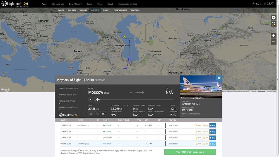Toggle the center-on-aircraft icon in playback panel
Image resolution: width=279 pixels, height=157 pixels.
pos(91,114)
